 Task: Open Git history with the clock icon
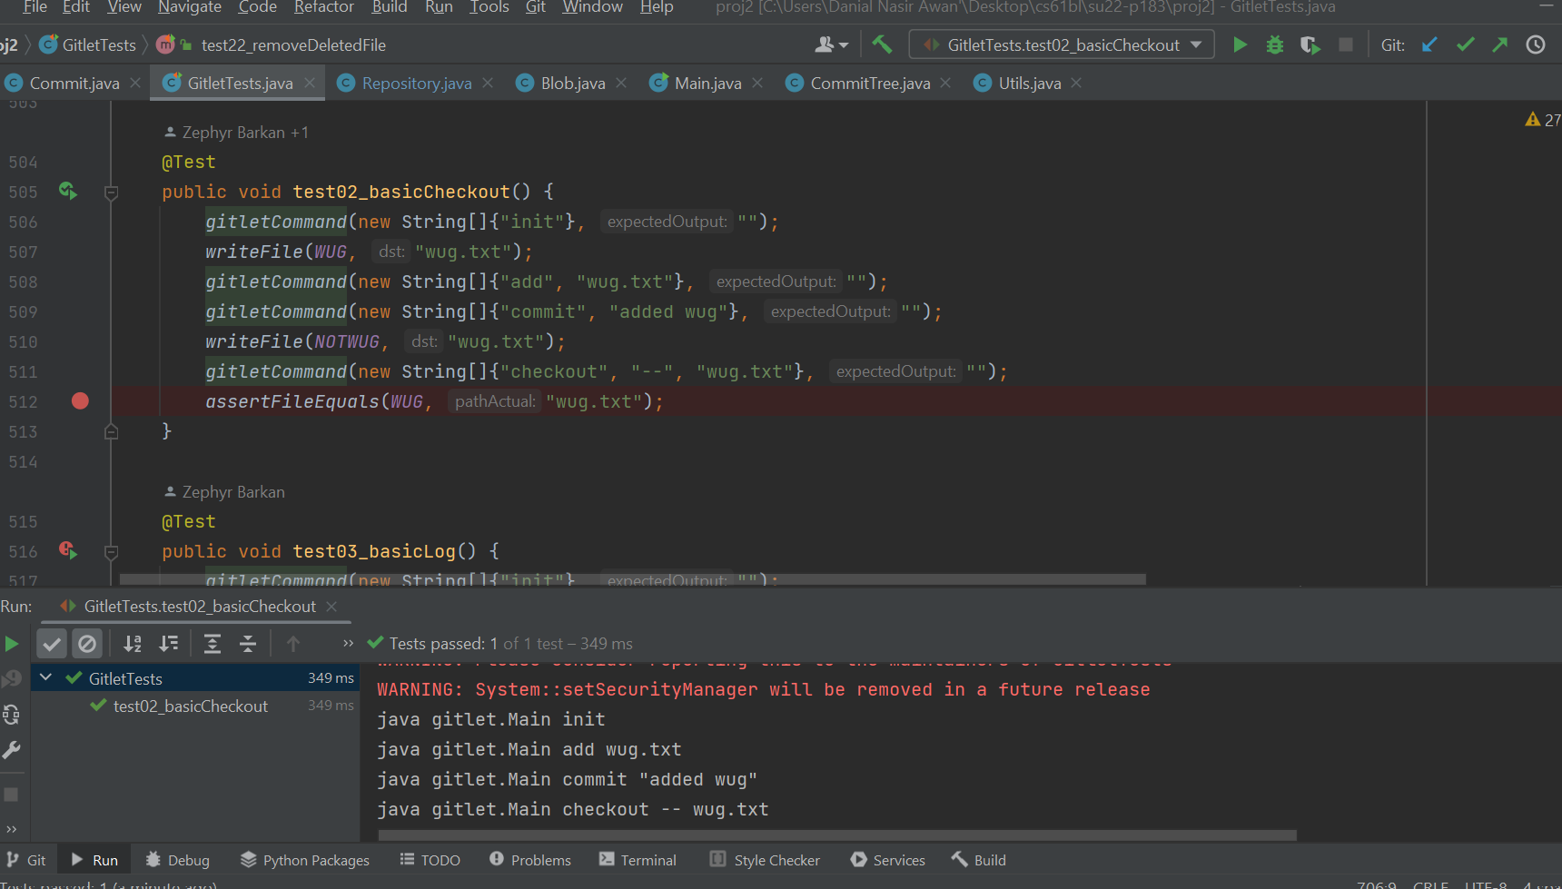point(1536,44)
